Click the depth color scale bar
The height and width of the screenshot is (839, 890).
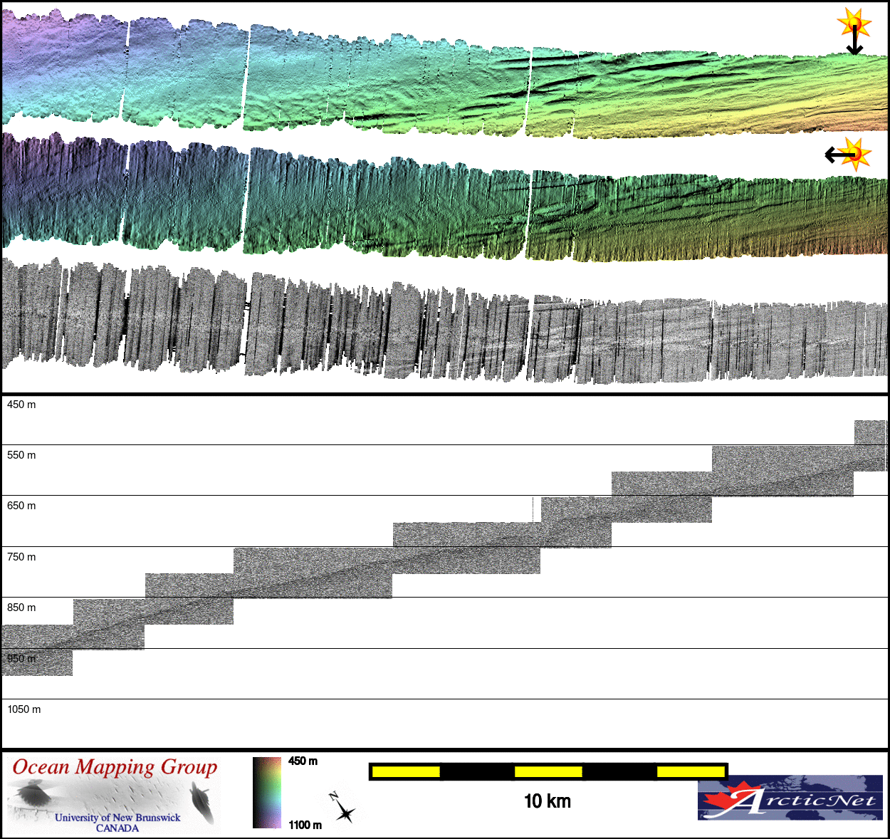(x=267, y=793)
